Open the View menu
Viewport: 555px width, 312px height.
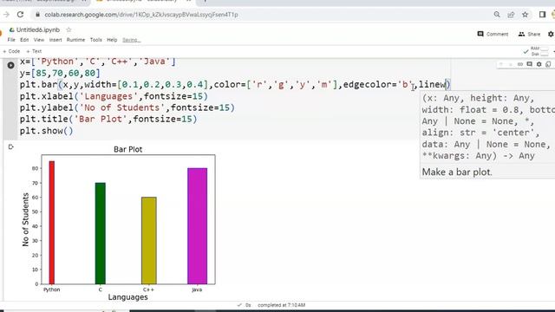(39, 40)
